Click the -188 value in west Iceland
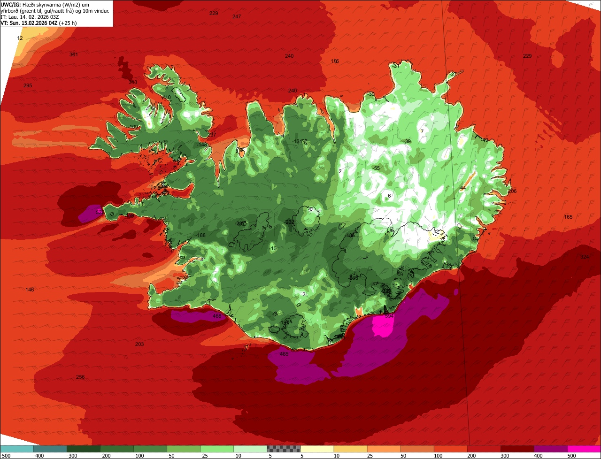This screenshot has height=459, width=601. (x=200, y=235)
